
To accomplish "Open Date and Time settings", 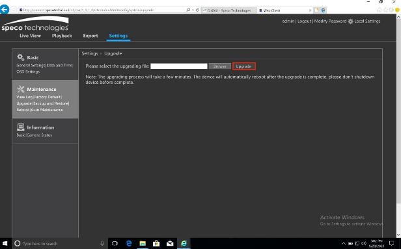I will pyautogui.click(x=60, y=66).
